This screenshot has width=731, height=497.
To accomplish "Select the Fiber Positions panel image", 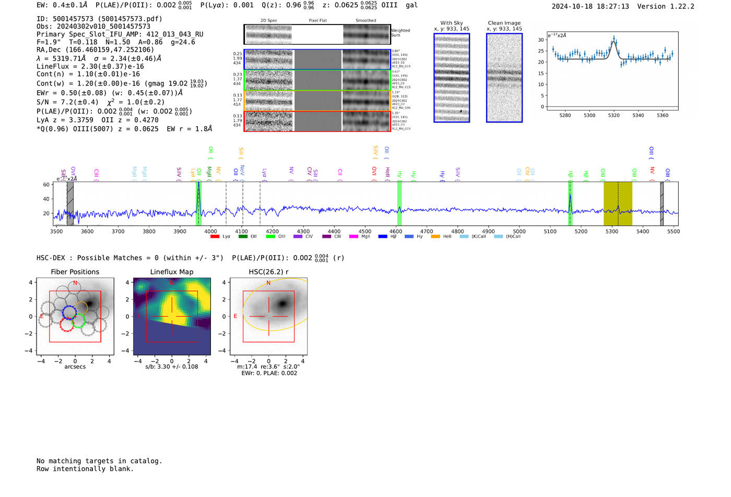I will pos(75,316).
